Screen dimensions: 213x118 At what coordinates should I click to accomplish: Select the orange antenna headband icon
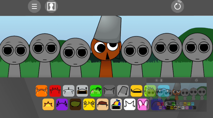[42, 91]
